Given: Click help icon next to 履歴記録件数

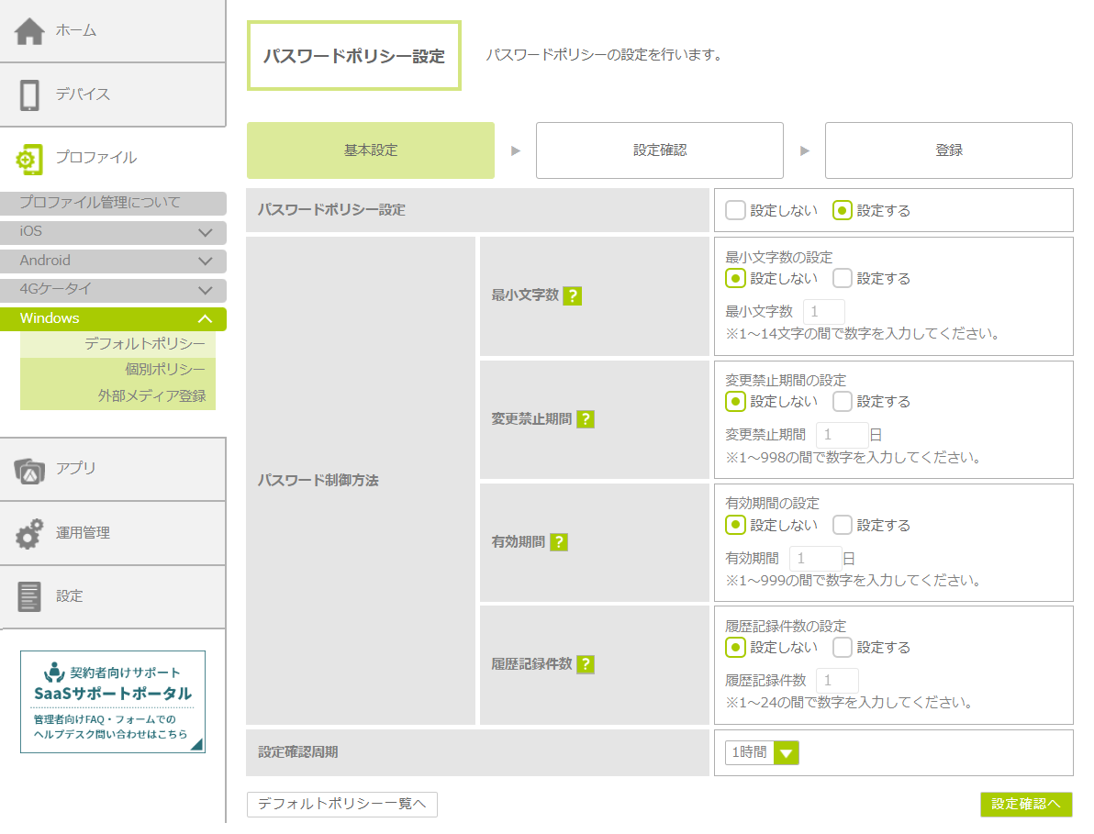Looking at the screenshot, I should 585,665.
